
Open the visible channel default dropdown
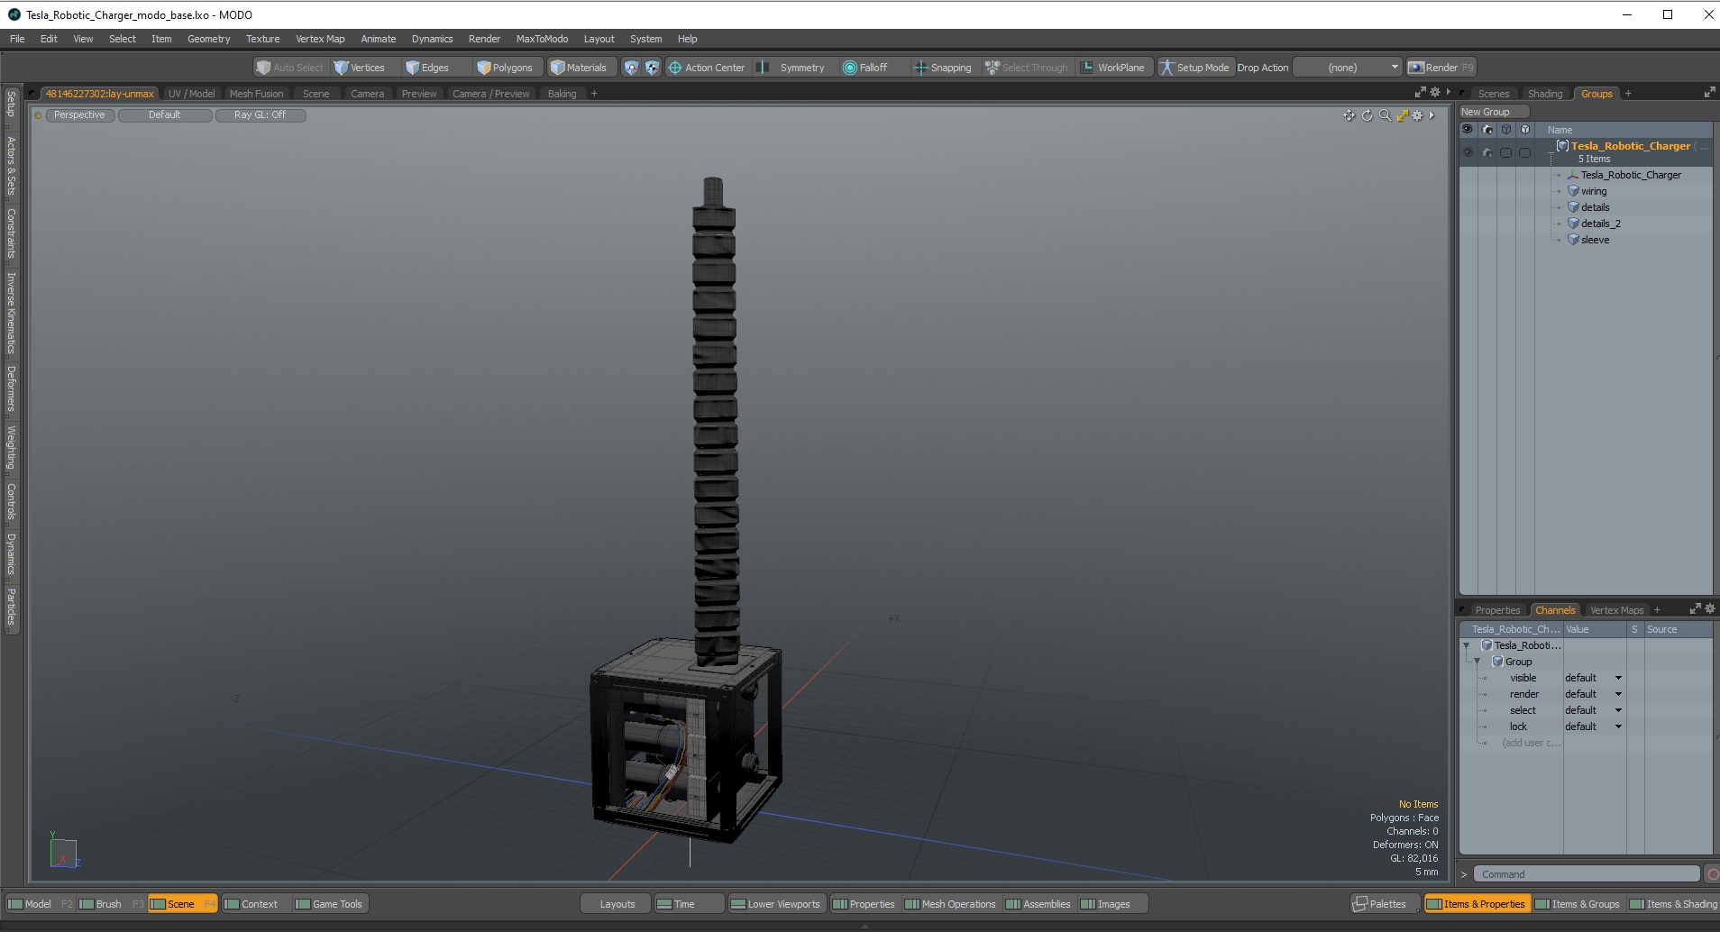pyautogui.click(x=1593, y=678)
